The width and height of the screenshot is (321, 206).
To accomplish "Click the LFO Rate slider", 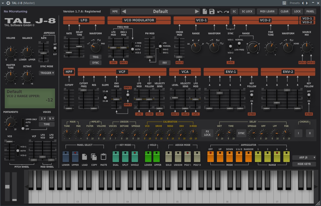I will point(69,53).
